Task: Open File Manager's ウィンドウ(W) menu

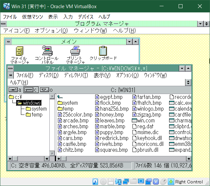Action: click(x=155, y=75)
